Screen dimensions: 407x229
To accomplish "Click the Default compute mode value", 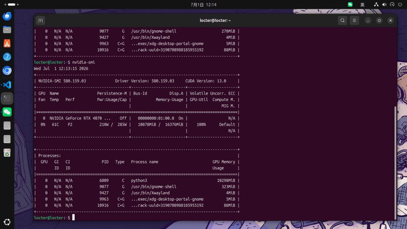I will (x=227, y=125).
